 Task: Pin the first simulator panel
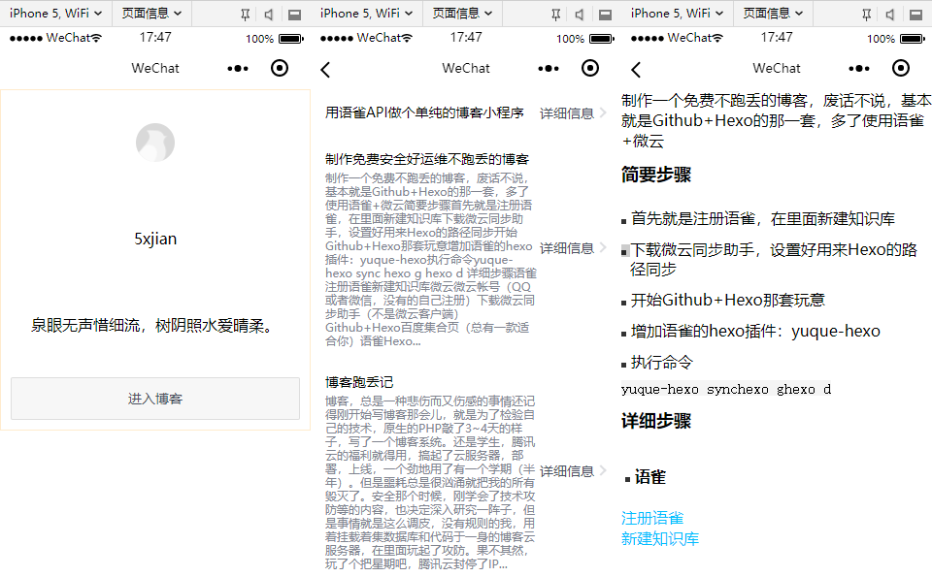pyautogui.click(x=245, y=15)
